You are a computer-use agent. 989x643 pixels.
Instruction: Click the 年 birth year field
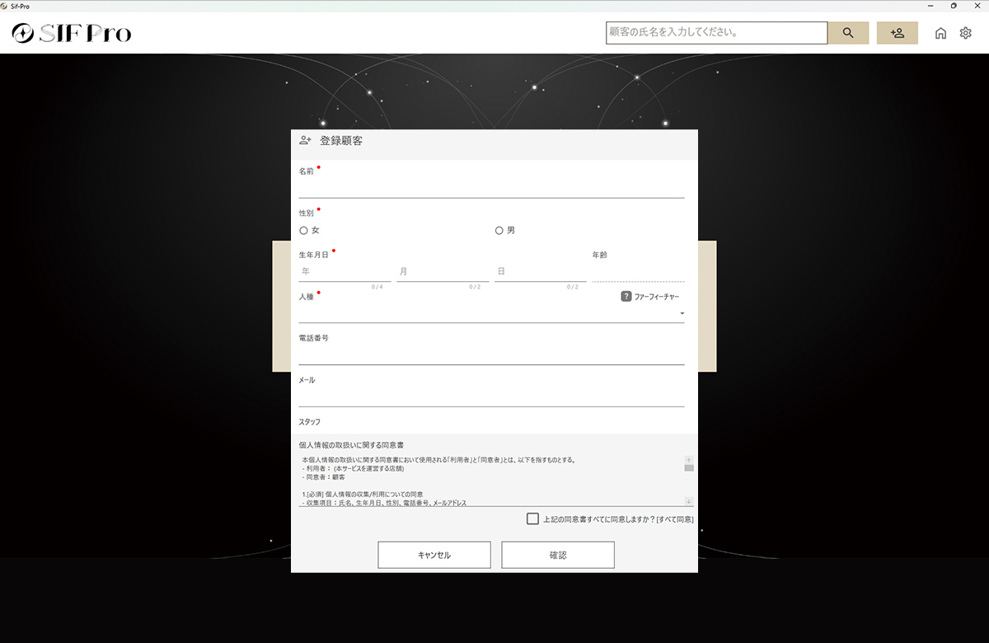[x=345, y=271]
